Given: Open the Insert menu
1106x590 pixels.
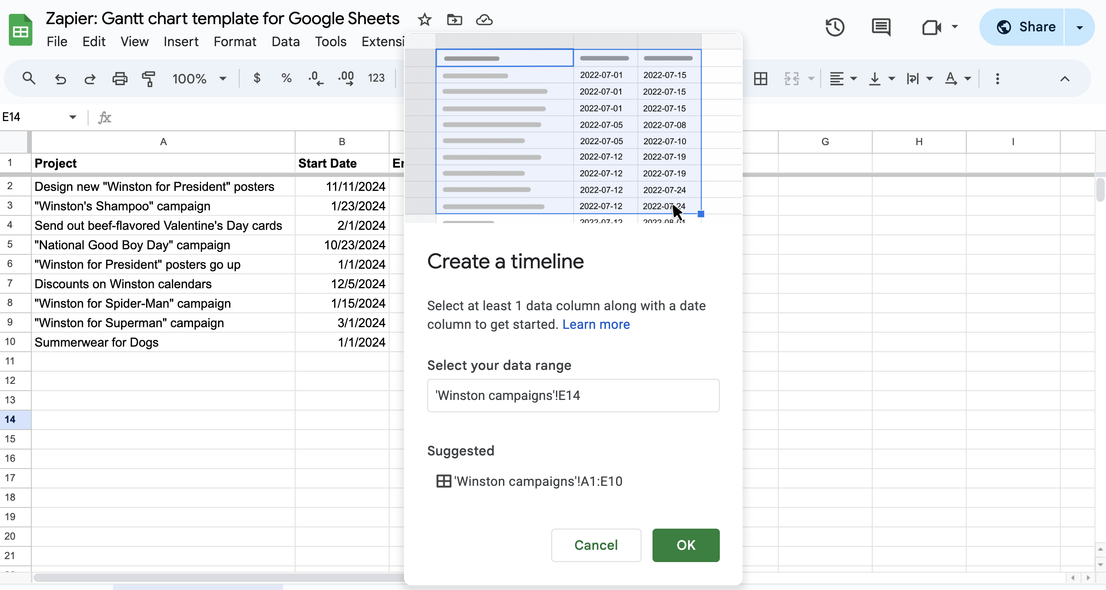Looking at the screenshot, I should click(181, 41).
